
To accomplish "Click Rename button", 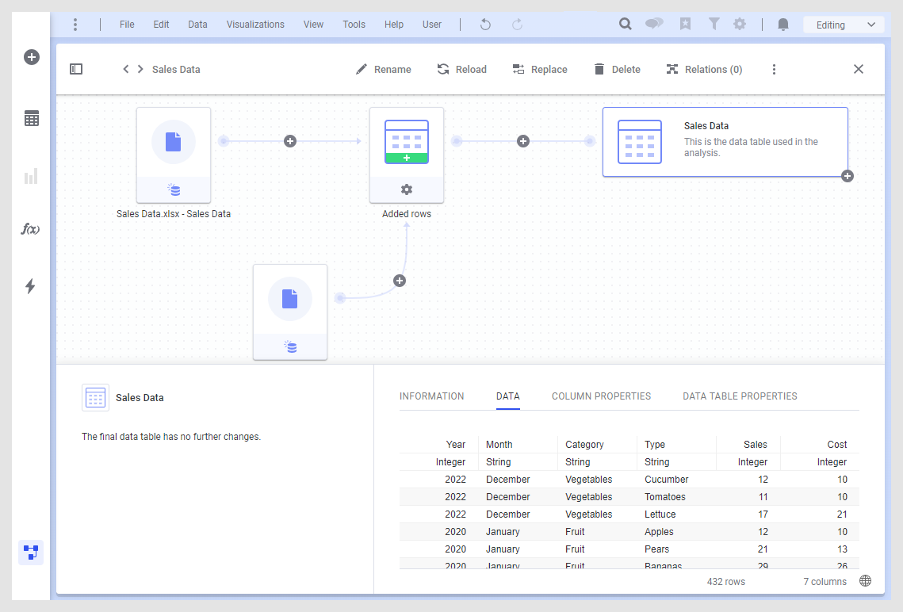I will [384, 69].
